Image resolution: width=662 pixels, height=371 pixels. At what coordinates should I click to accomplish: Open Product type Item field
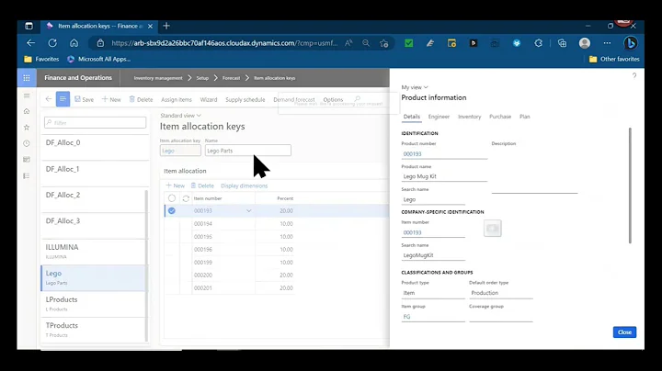pyautogui.click(x=433, y=293)
